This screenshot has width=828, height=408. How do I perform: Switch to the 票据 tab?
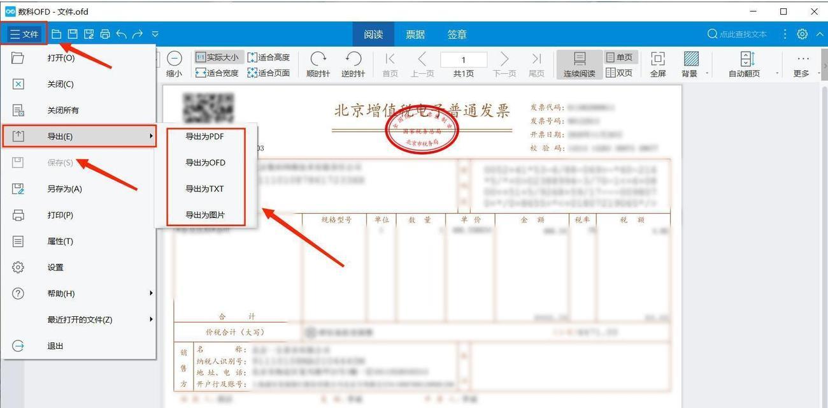coord(415,34)
